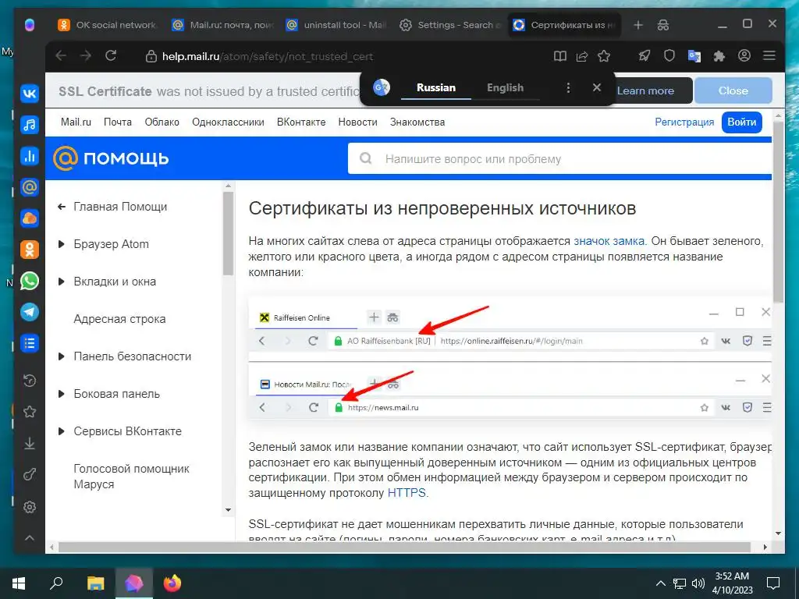This screenshot has height=599, width=799.
Task: Open Telegram from the sidebar
Action: pos(30,312)
